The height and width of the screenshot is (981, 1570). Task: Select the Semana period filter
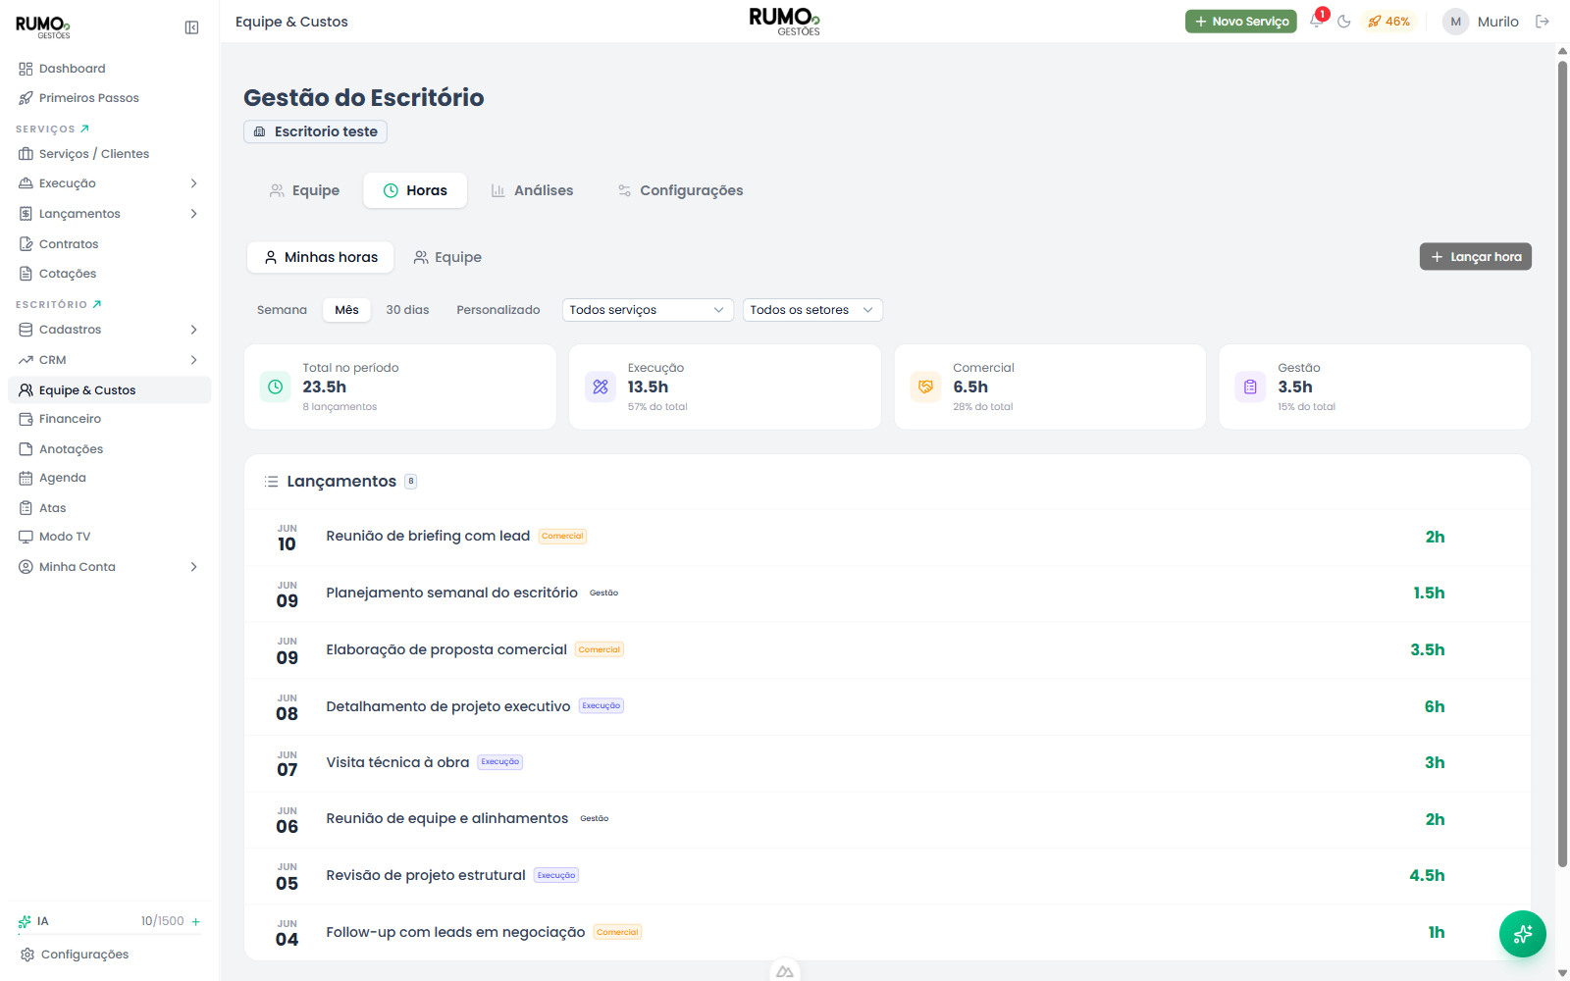tap(282, 310)
